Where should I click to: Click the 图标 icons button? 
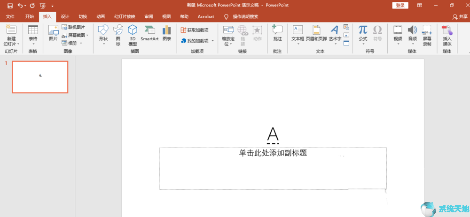(118, 35)
